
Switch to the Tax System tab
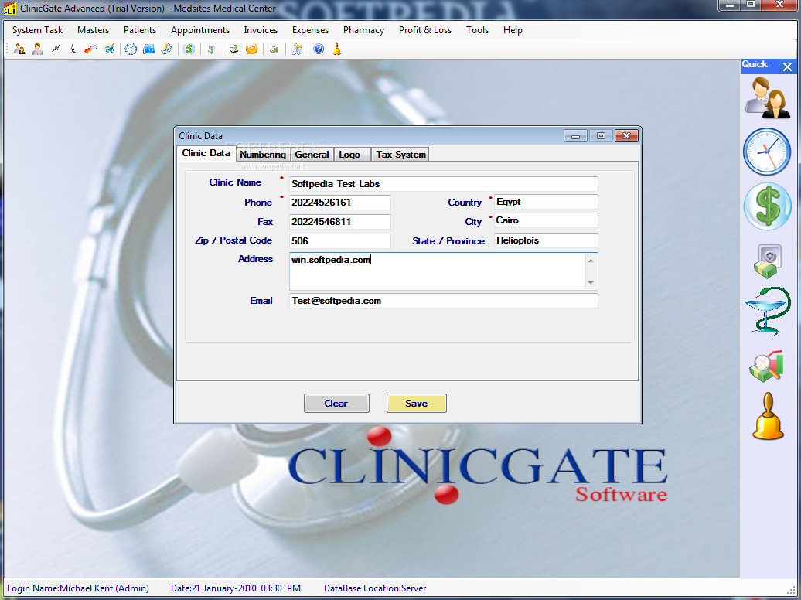click(401, 155)
